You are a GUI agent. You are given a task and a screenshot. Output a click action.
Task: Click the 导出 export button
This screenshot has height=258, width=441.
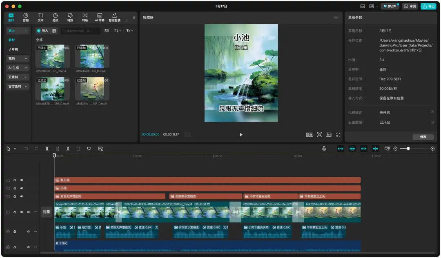429,7
